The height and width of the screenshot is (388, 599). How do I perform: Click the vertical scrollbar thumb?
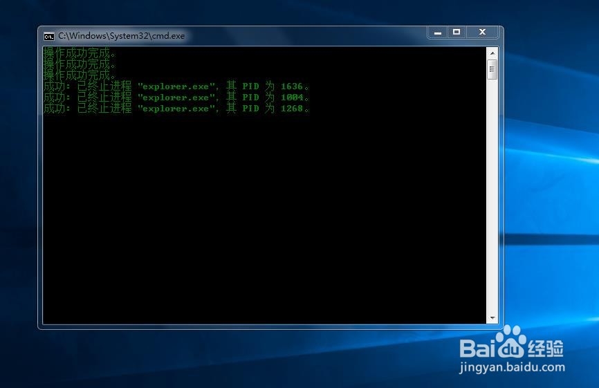point(492,69)
